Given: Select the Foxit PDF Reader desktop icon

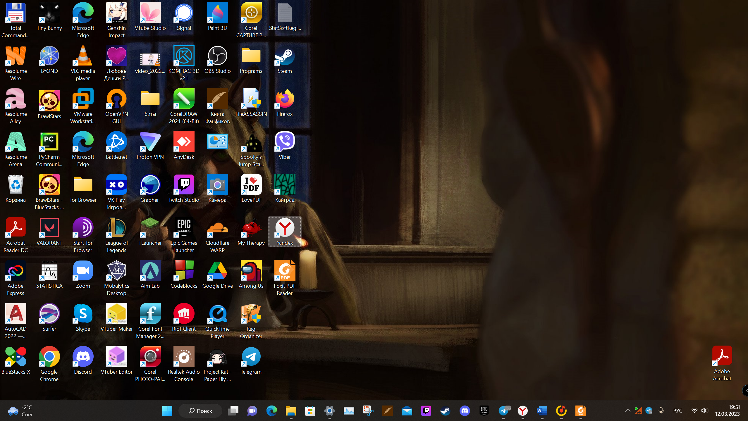Looking at the screenshot, I should (x=285, y=278).
